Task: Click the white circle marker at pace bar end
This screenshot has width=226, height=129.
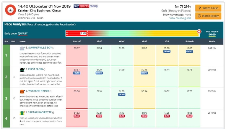Action: (x=199, y=31)
